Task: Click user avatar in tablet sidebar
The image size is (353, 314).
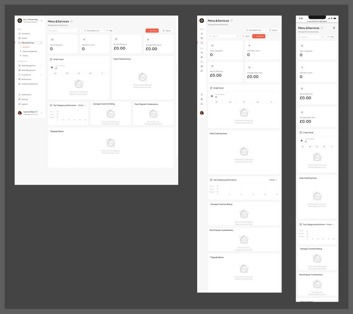Action: pos(202,113)
